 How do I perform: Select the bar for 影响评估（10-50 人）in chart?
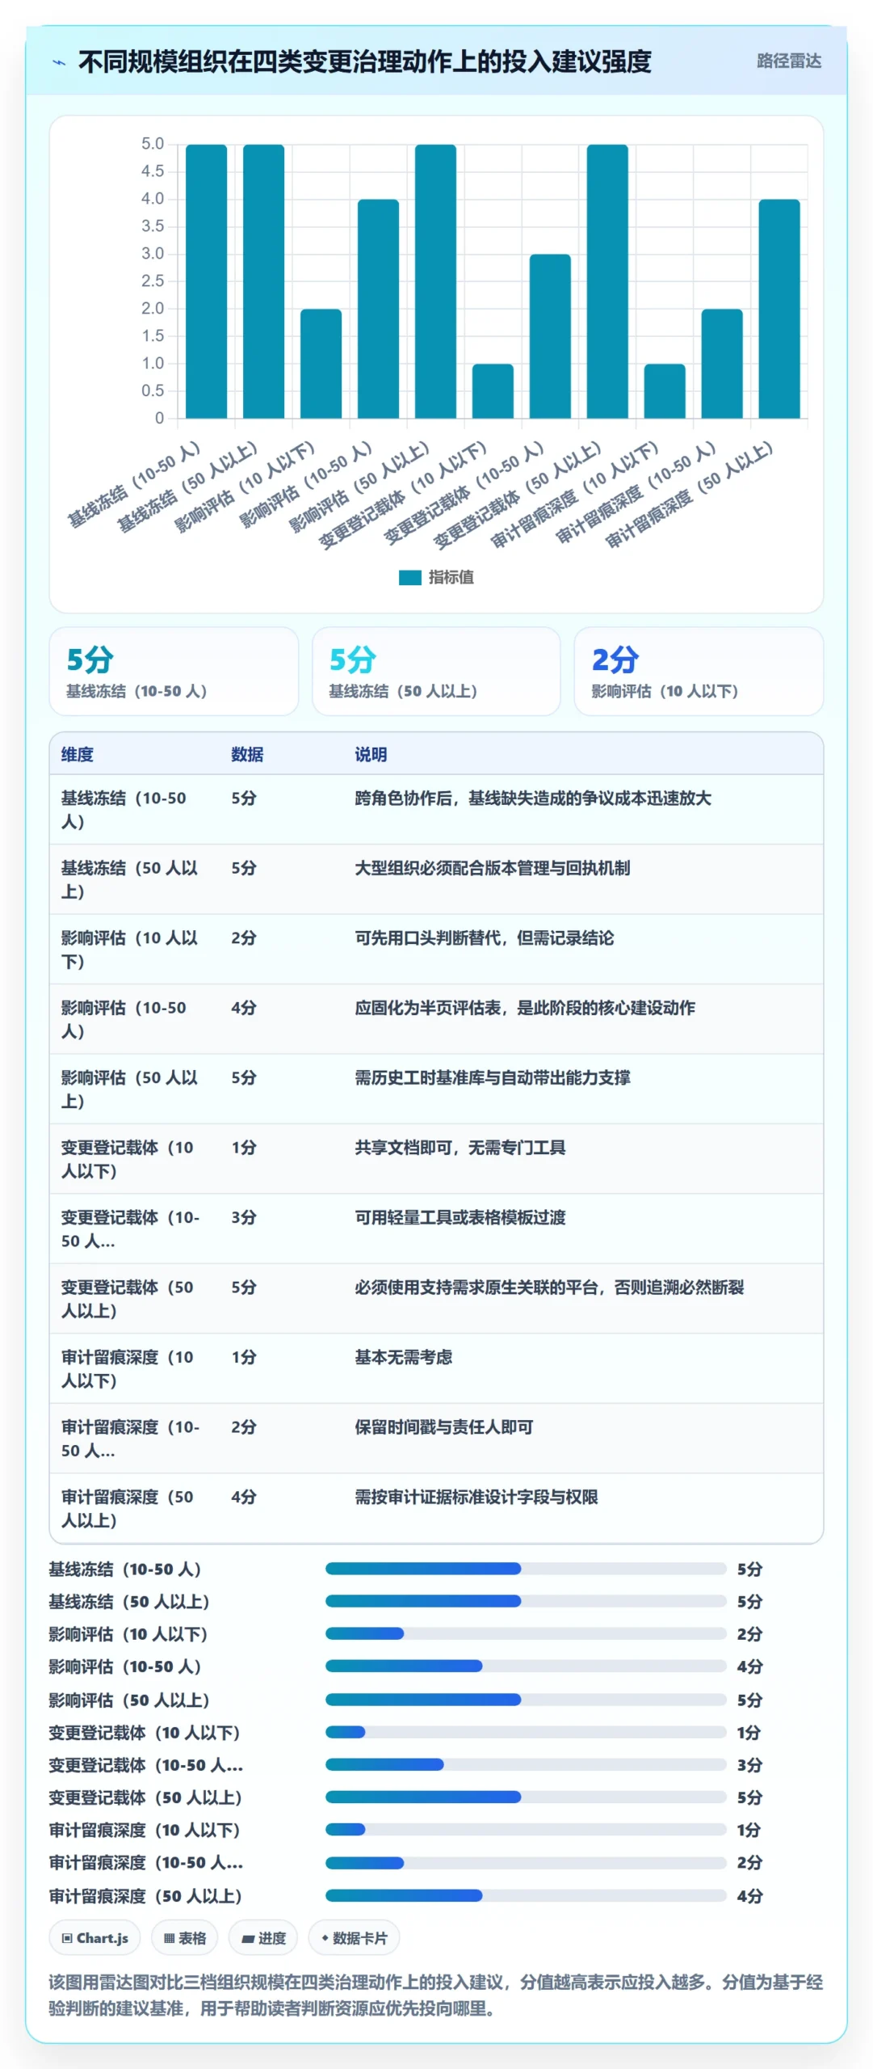pyautogui.click(x=379, y=309)
